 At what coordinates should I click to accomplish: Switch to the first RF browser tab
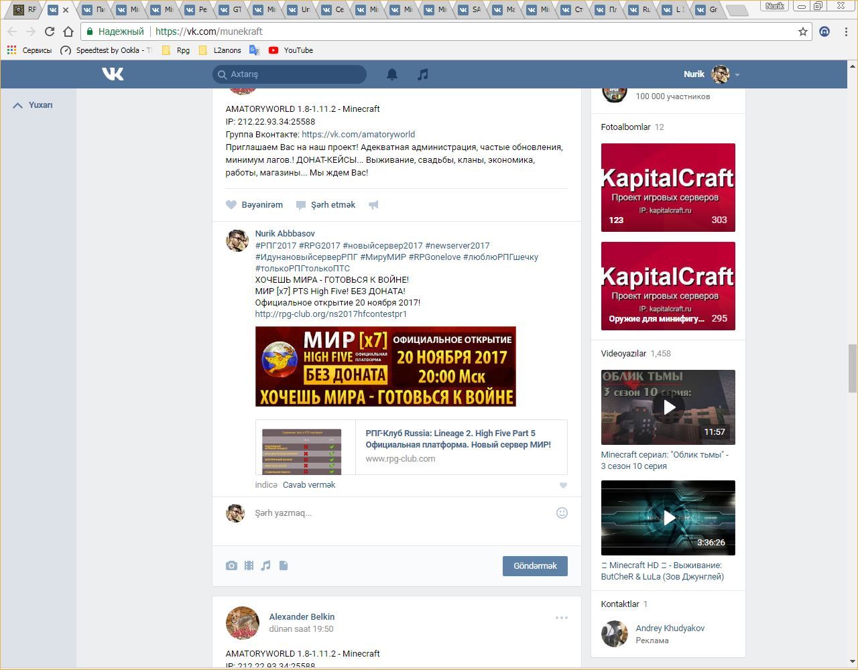click(x=25, y=10)
